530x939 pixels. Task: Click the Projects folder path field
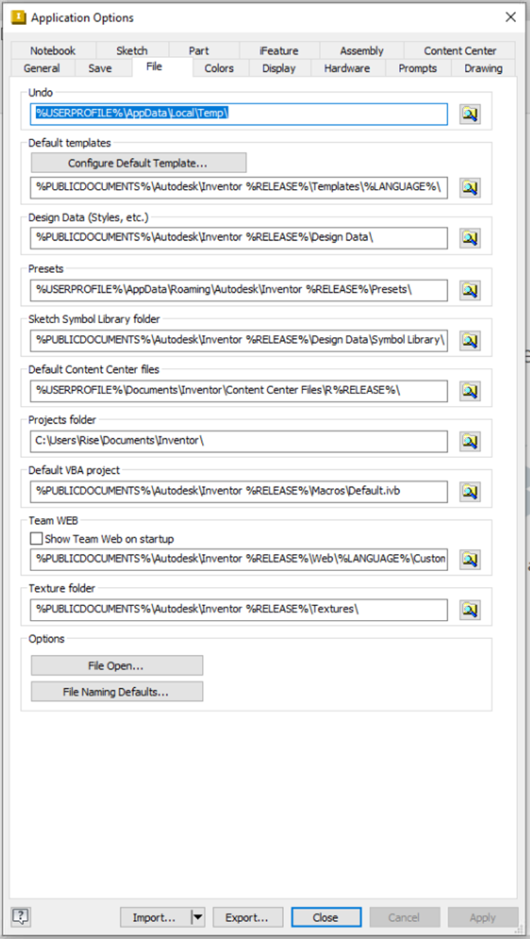pos(239,441)
